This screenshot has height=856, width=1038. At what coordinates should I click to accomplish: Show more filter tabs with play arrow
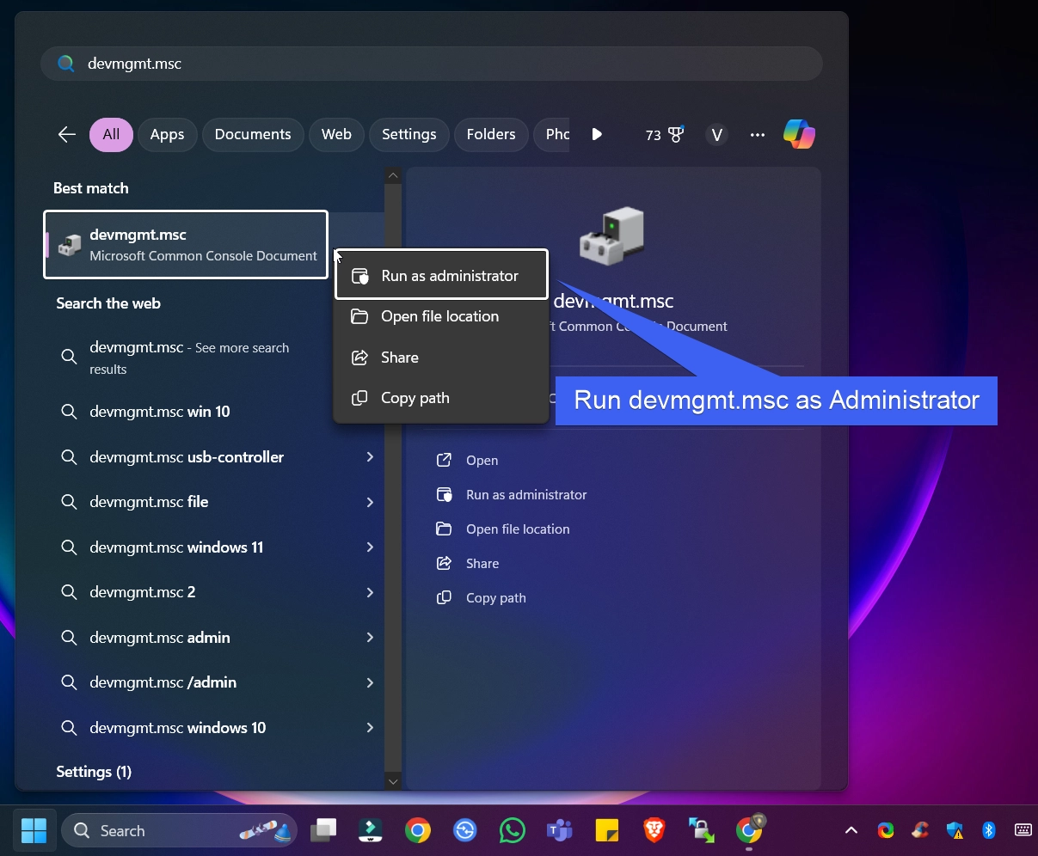point(597,134)
